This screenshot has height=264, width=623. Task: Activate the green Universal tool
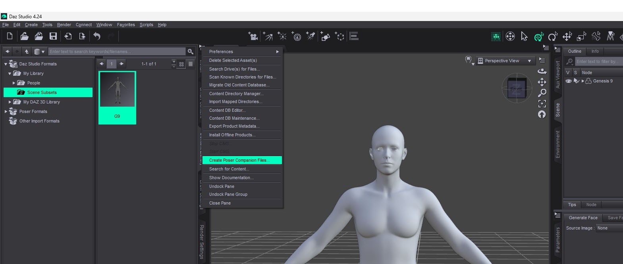[x=539, y=37]
